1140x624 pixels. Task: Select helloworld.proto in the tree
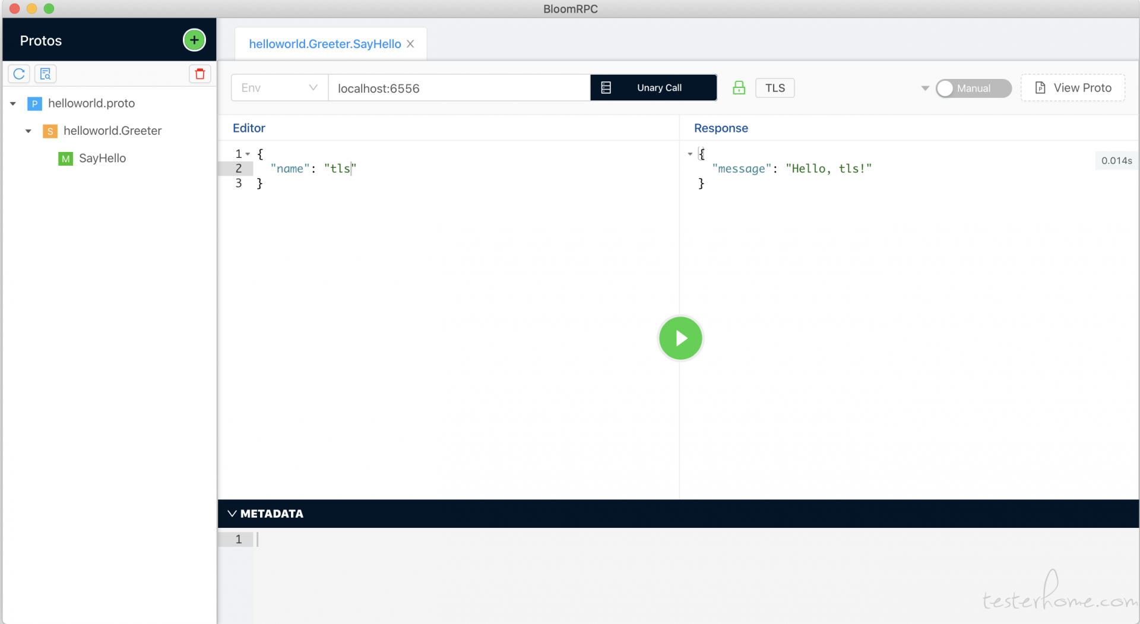(x=91, y=104)
